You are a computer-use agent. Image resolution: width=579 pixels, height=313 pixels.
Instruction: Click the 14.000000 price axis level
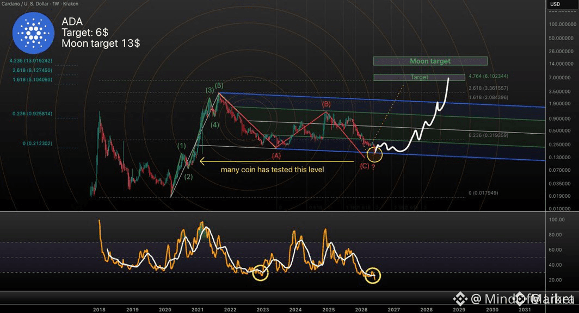click(561, 64)
